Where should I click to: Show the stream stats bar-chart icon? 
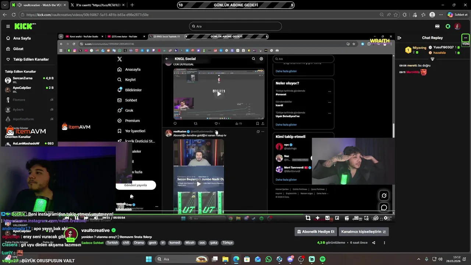(x=327, y=218)
